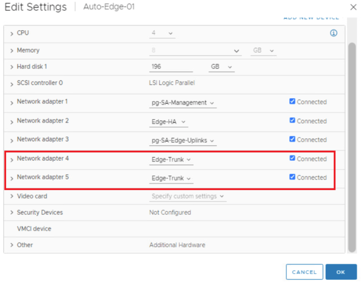Expand SCSI controller 0 row

pyautogui.click(x=12, y=84)
